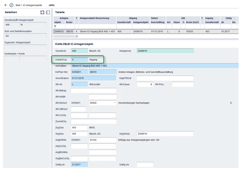Click the Start breadcrumb link
241x173 pixels.
click(x=18, y=5)
